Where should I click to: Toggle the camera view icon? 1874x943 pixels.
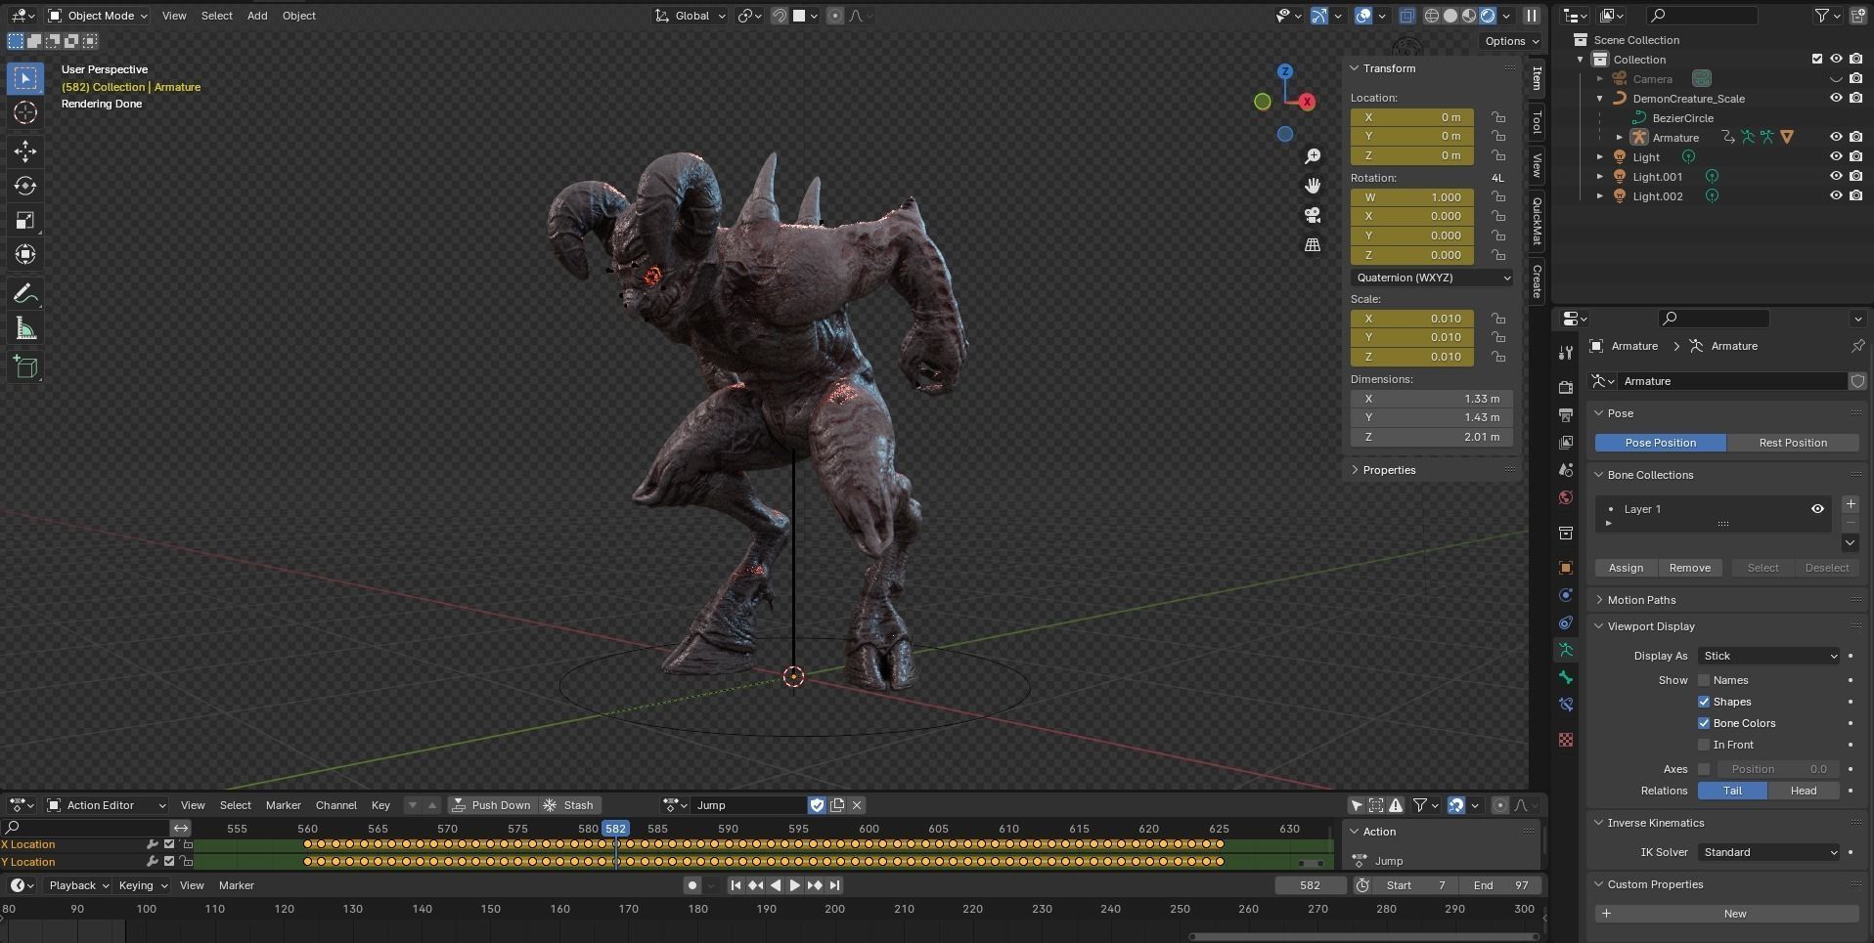tap(1313, 215)
